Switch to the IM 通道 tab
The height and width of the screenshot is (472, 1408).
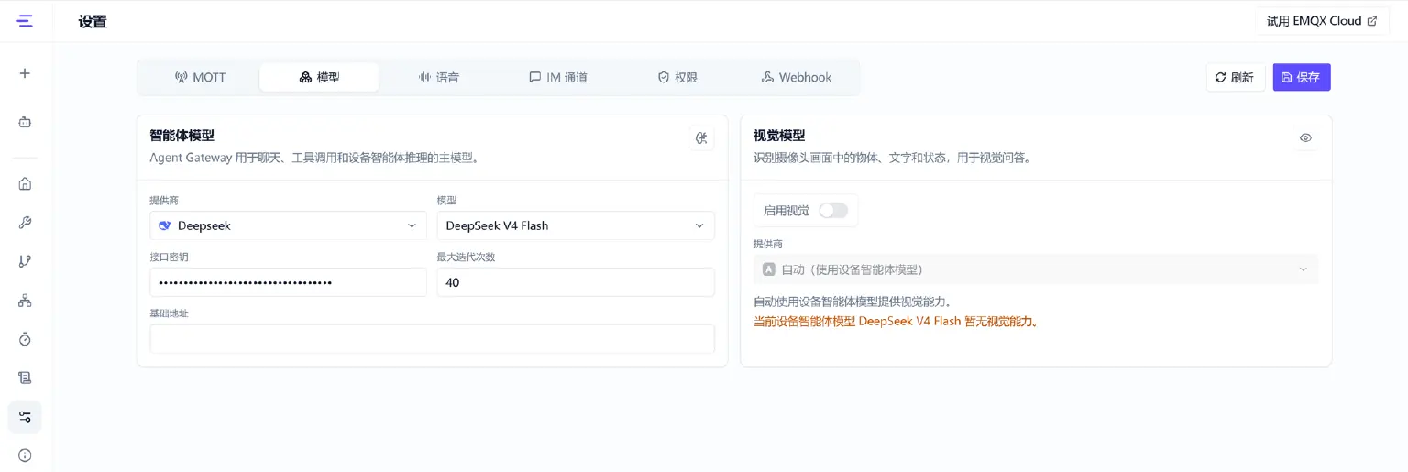point(557,77)
